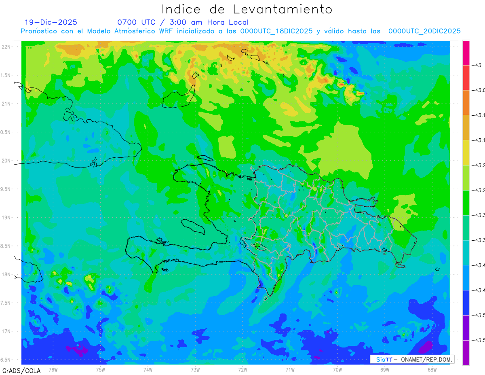Click longitude label '70W'
485x375 pixels.
click(x=337, y=370)
